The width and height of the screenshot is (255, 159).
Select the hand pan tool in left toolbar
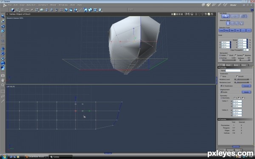tap(3, 80)
